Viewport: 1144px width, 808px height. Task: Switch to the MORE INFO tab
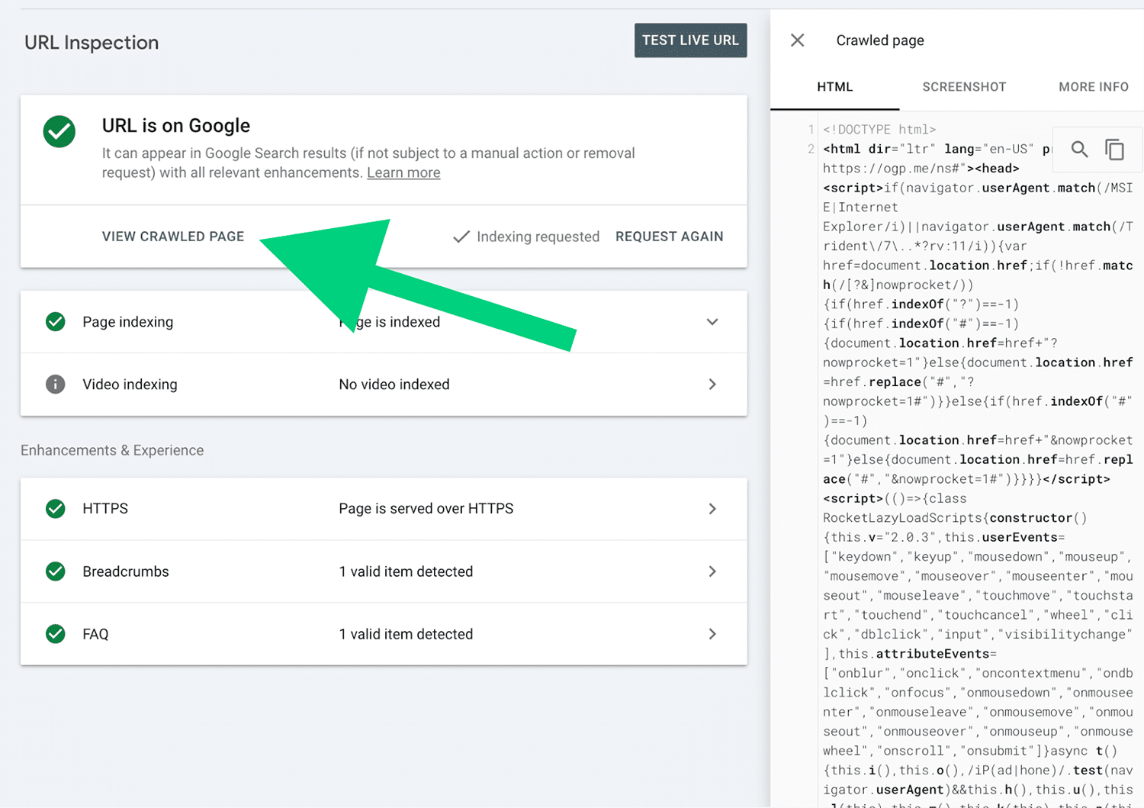(x=1094, y=87)
